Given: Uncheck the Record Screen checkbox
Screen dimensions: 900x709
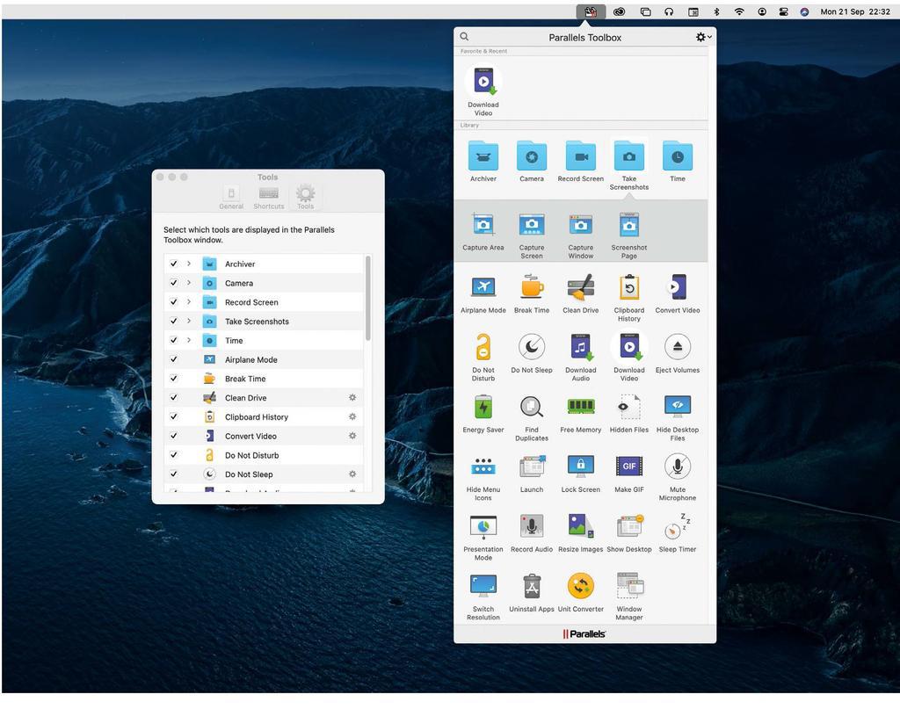Looking at the screenshot, I should point(173,301).
